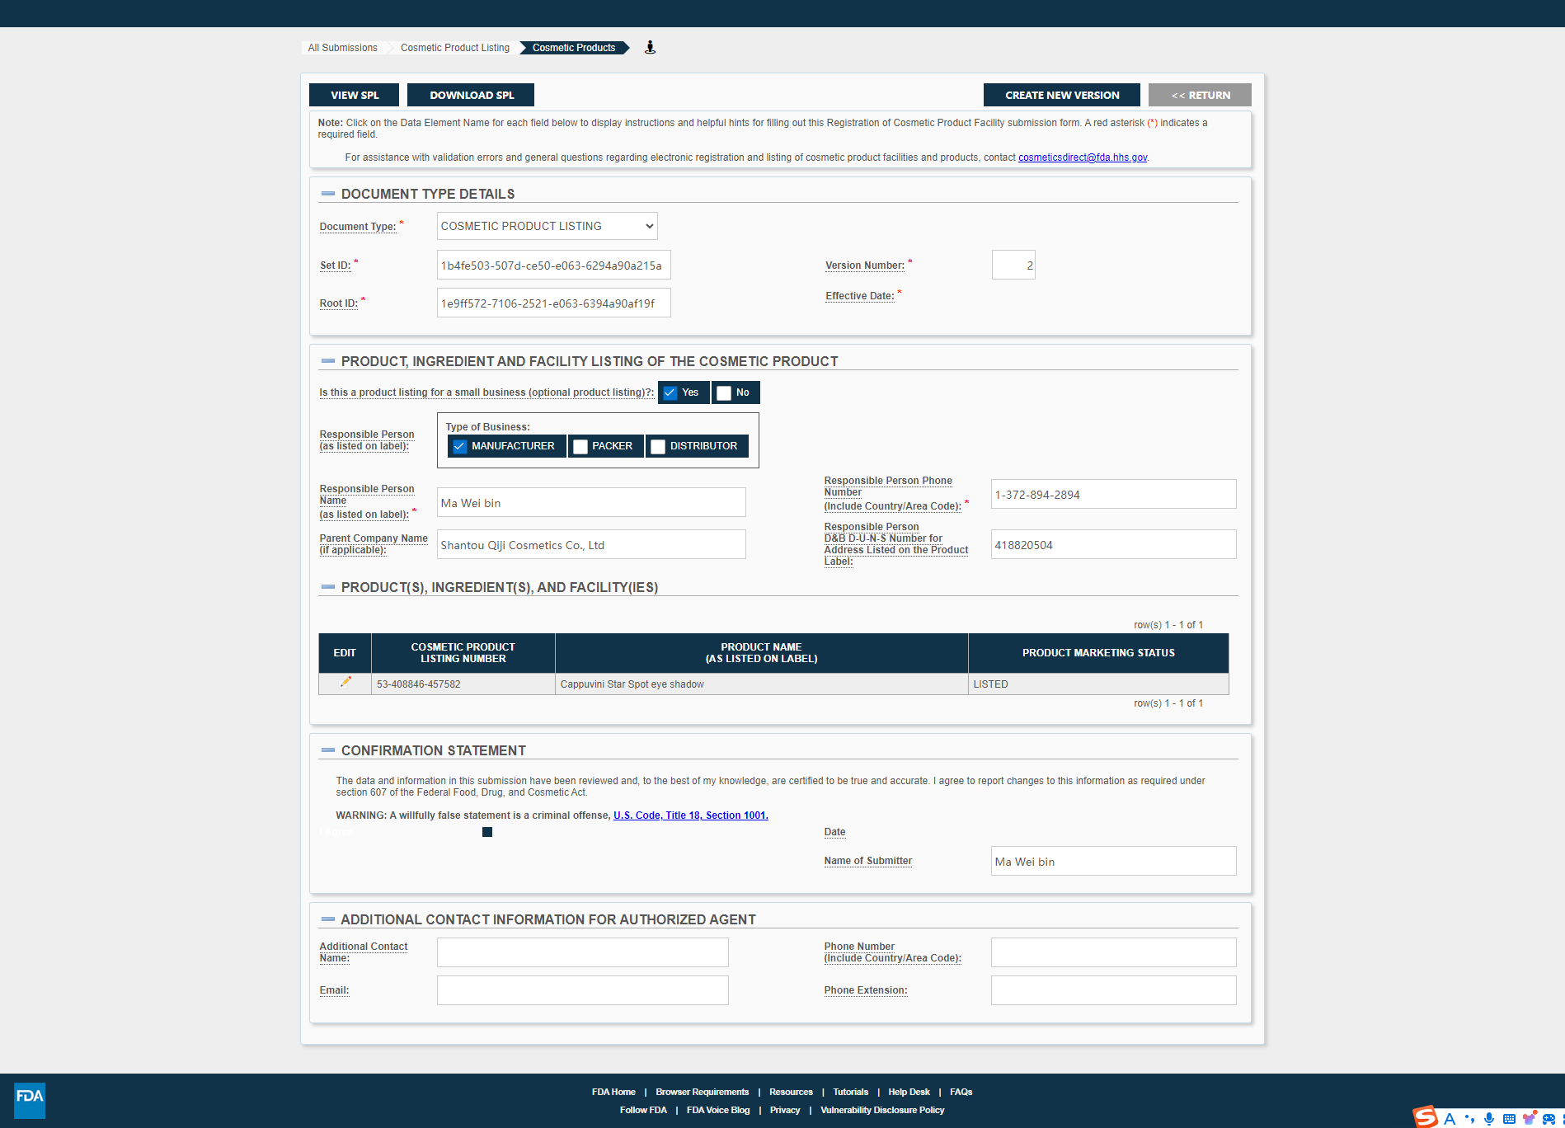The width and height of the screenshot is (1565, 1128).
Task: Click the person icon beside the breadcrumb
Action: [x=650, y=47]
